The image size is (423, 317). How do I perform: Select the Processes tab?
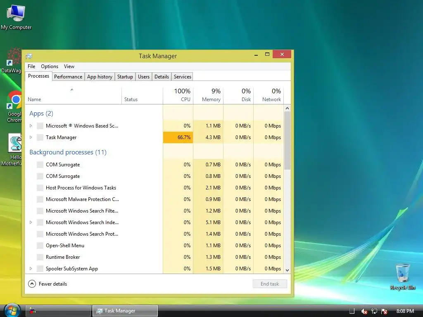pos(38,76)
